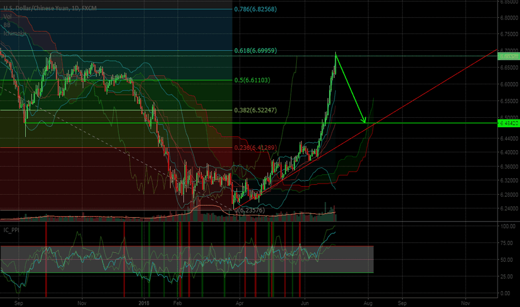
Task: Select the Ichimoku indicator label
Action: pyautogui.click(x=15, y=33)
